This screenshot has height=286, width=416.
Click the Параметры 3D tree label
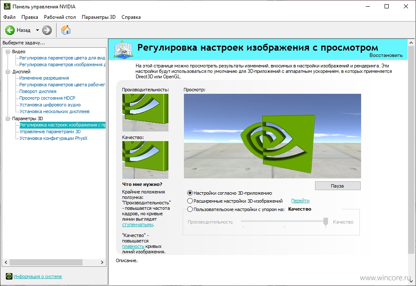(28, 119)
